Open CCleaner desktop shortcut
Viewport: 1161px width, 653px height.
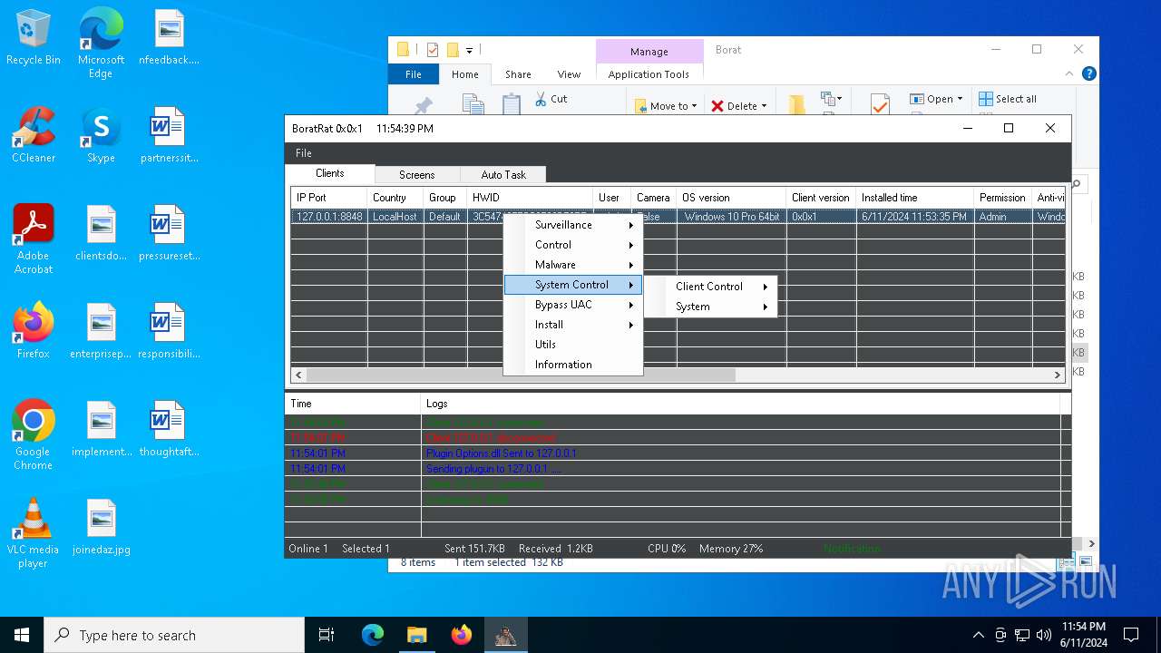(x=34, y=135)
